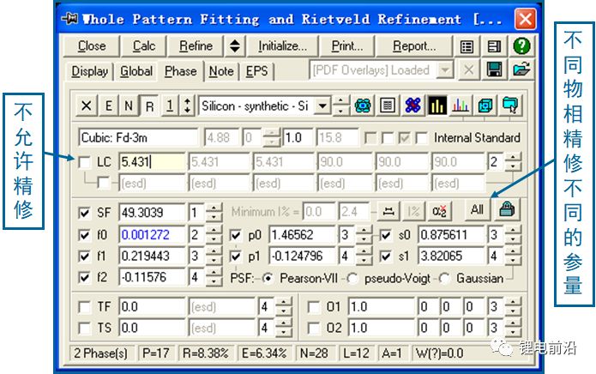Toggle the R phase button
Screen dimensions: 596x374
(x=149, y=106)
